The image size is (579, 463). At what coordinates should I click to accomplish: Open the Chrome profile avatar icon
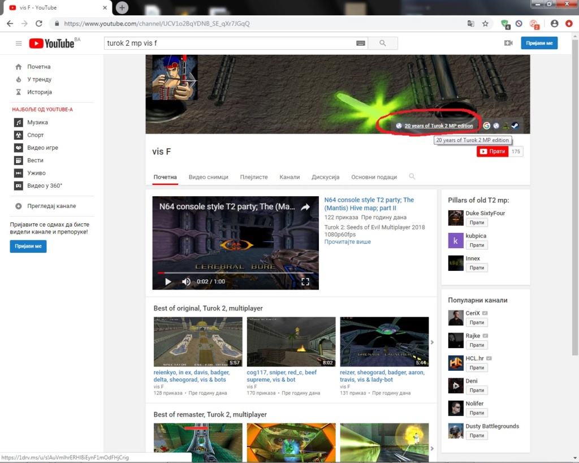[x=554, y=24]
